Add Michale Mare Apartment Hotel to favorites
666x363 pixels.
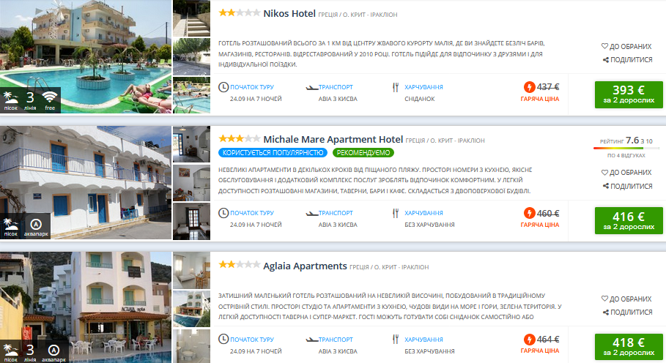click(626, 172)
